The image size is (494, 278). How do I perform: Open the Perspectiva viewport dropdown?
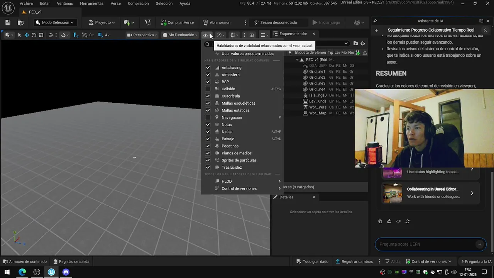click(142, 35)
